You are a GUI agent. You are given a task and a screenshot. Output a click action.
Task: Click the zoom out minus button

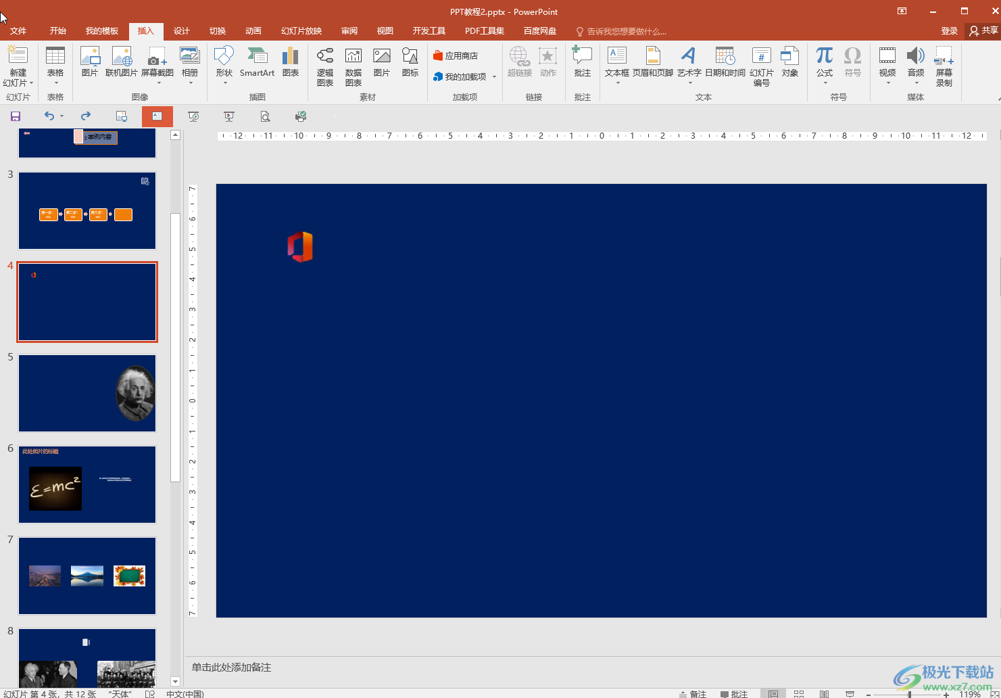[869, 695]
